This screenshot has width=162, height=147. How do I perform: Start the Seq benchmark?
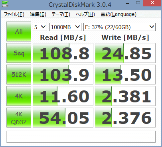click(x=19, y=53)
